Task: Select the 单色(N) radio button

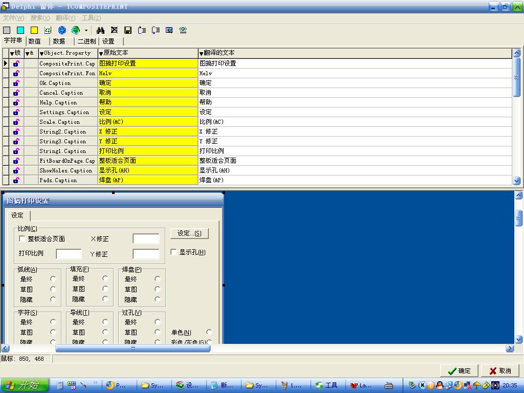Action: pyautogui.click(x=209, y=332)
